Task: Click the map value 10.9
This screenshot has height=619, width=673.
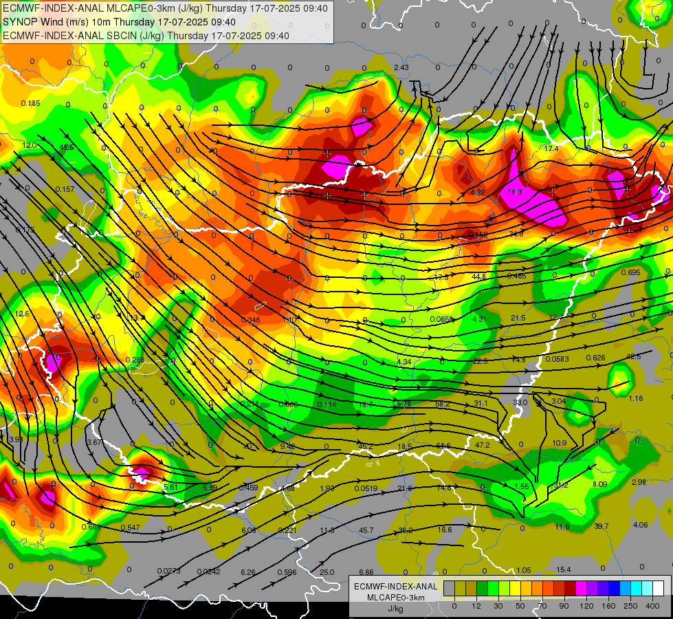Action: 560,444
